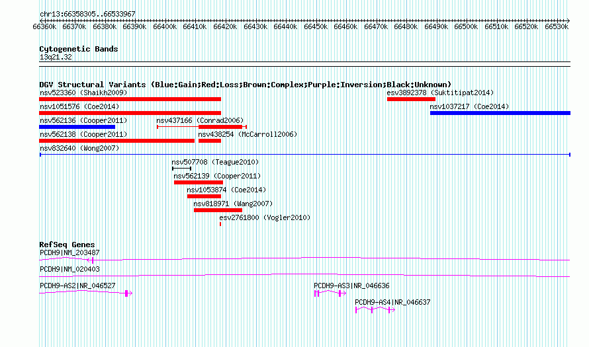Click the nsv438254 red loss bar
The height and width of the screenshot is (347, 589).
click(x=210, y=141)
